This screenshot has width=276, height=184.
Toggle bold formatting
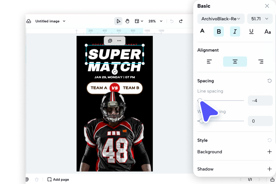(218, 32)
